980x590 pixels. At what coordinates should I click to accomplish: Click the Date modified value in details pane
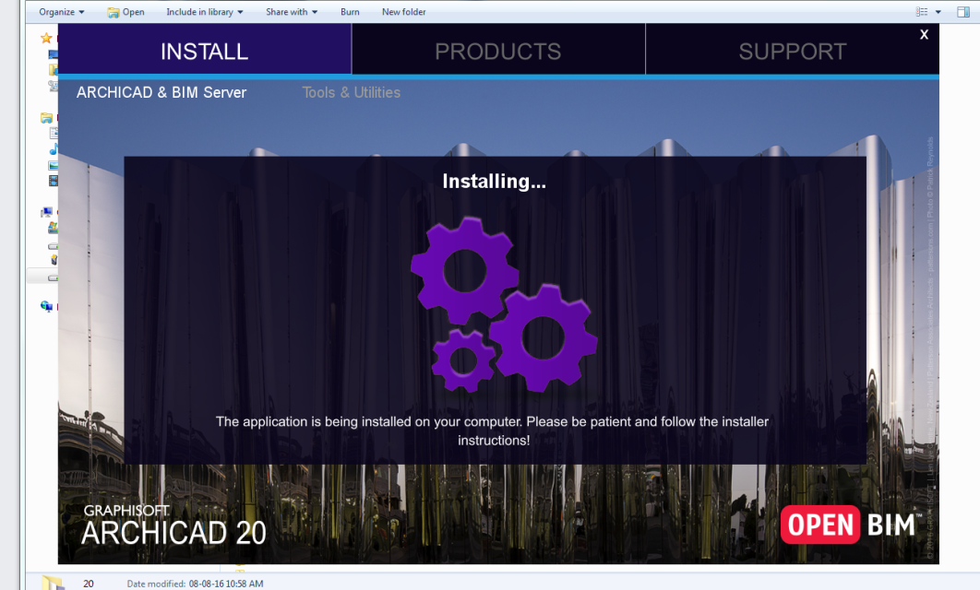226,584
